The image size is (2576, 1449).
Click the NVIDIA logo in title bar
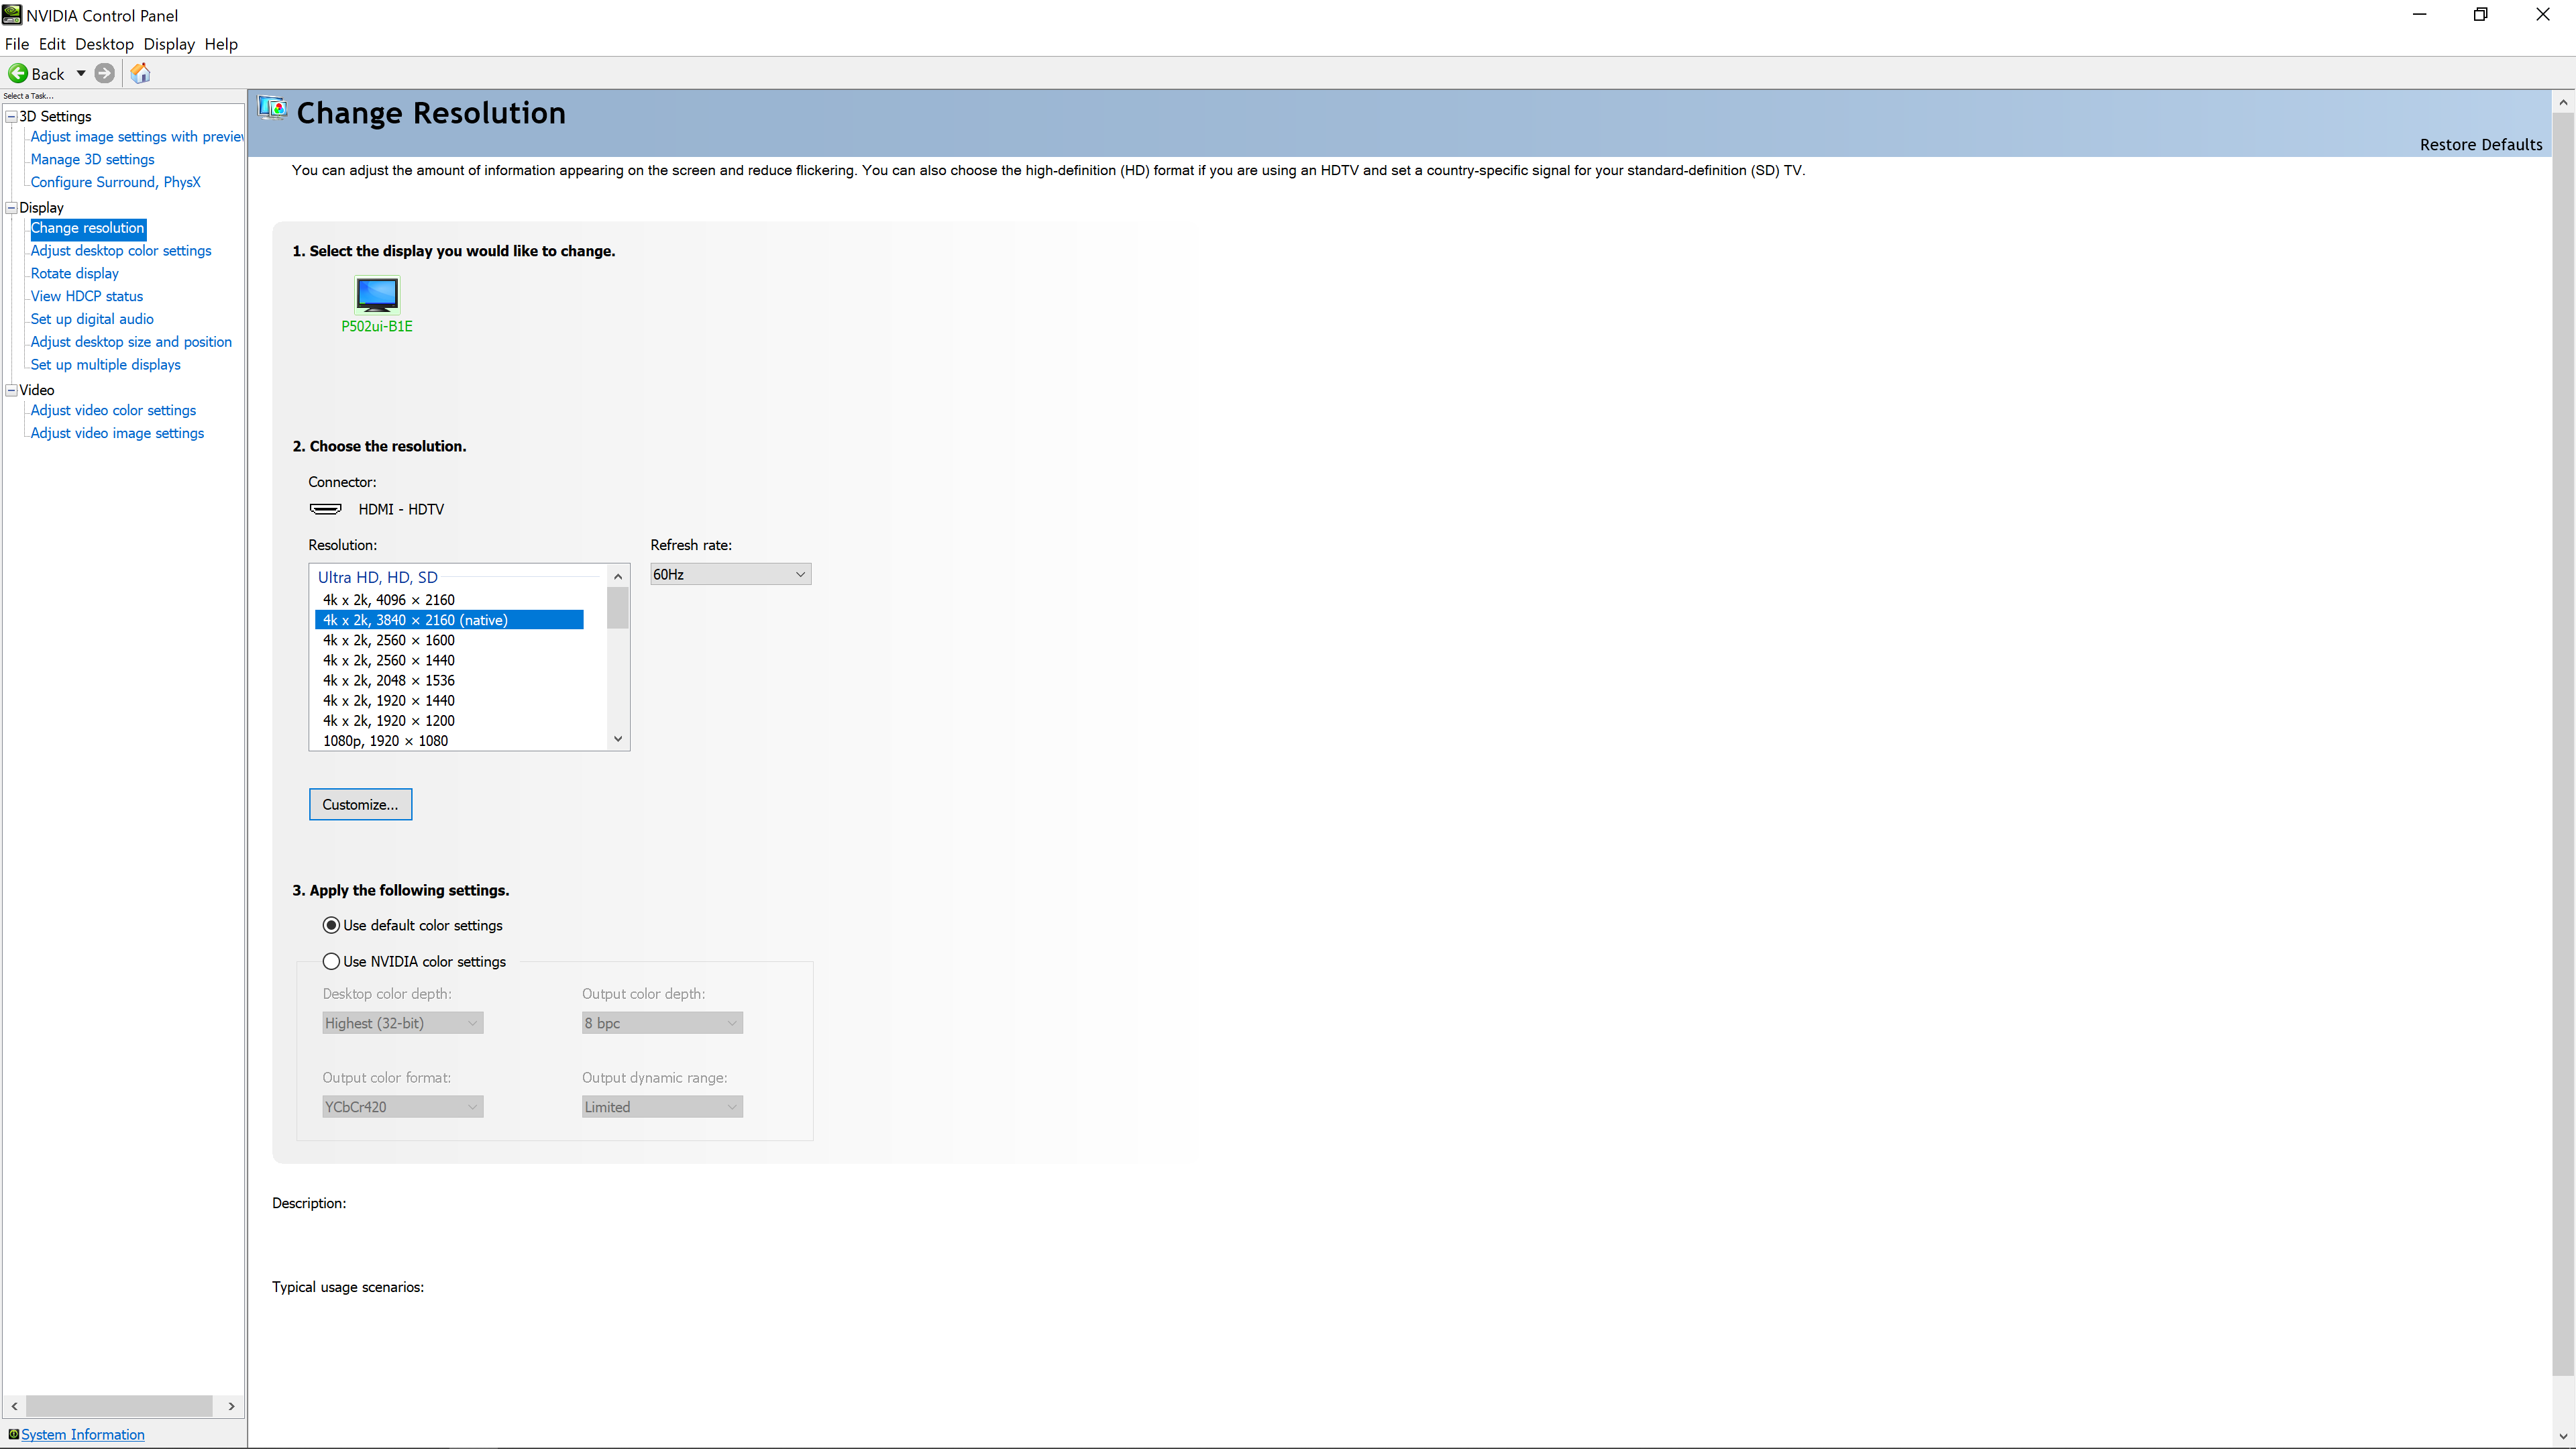(x=12, y=15)
